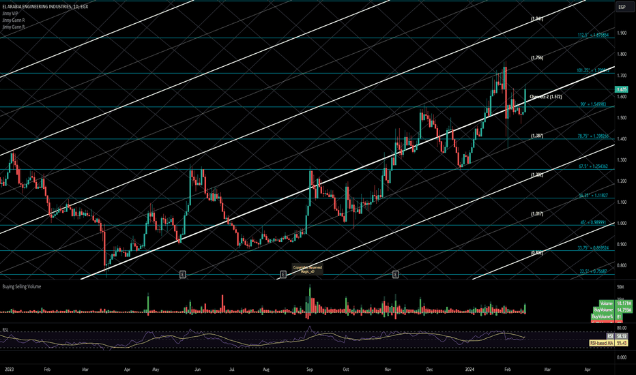Click 1.300 on the price axis

622,160
